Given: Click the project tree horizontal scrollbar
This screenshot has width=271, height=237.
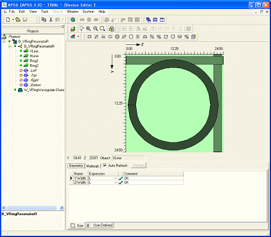Looking at the screenshot, I should [31, 207].
